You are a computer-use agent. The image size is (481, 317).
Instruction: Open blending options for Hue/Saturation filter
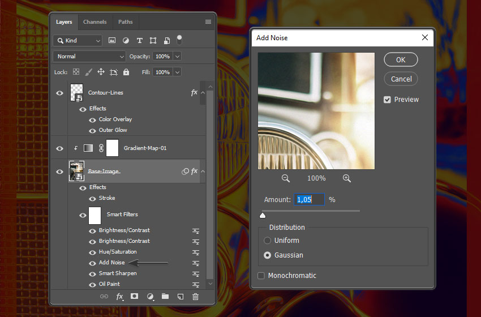196,252
